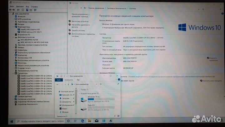Select NVIDIA GeForce GTX 1050 Ti
225x127 pixels.
[31, 32]
